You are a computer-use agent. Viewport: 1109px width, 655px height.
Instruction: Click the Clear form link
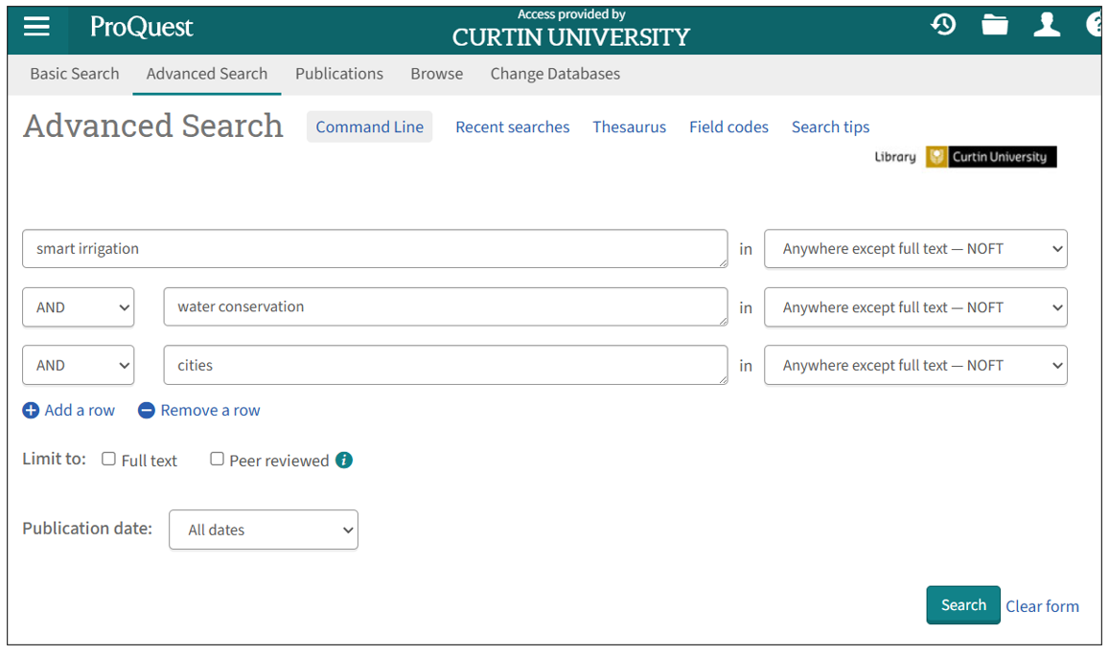(1042, 605)
